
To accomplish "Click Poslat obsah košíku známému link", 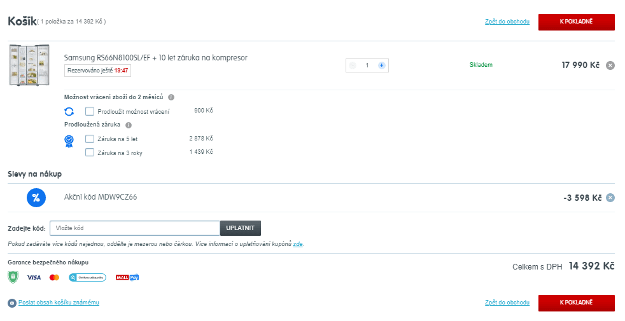I will 59,303.
